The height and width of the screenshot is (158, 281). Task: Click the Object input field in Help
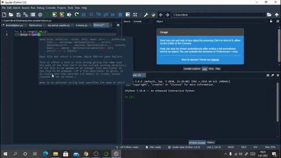[216, 22]
